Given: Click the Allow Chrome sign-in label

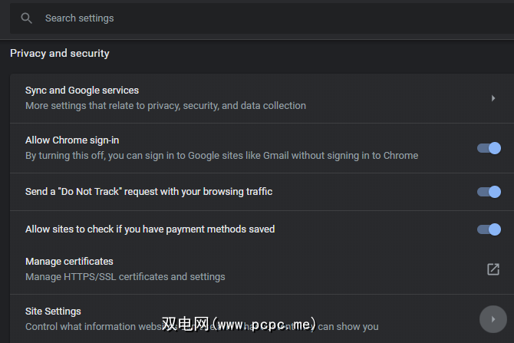Looking at the screenshot, I should pos(72,140).
